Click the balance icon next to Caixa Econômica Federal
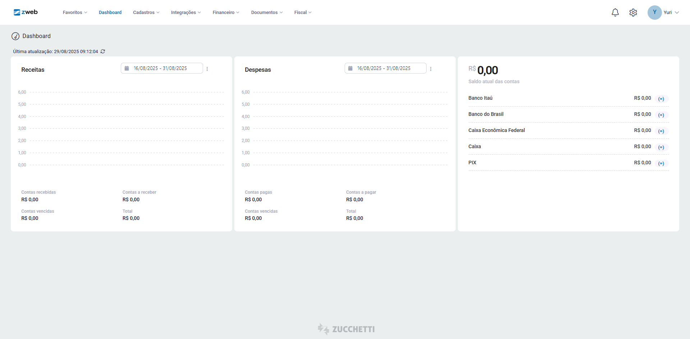 [661, 131]
